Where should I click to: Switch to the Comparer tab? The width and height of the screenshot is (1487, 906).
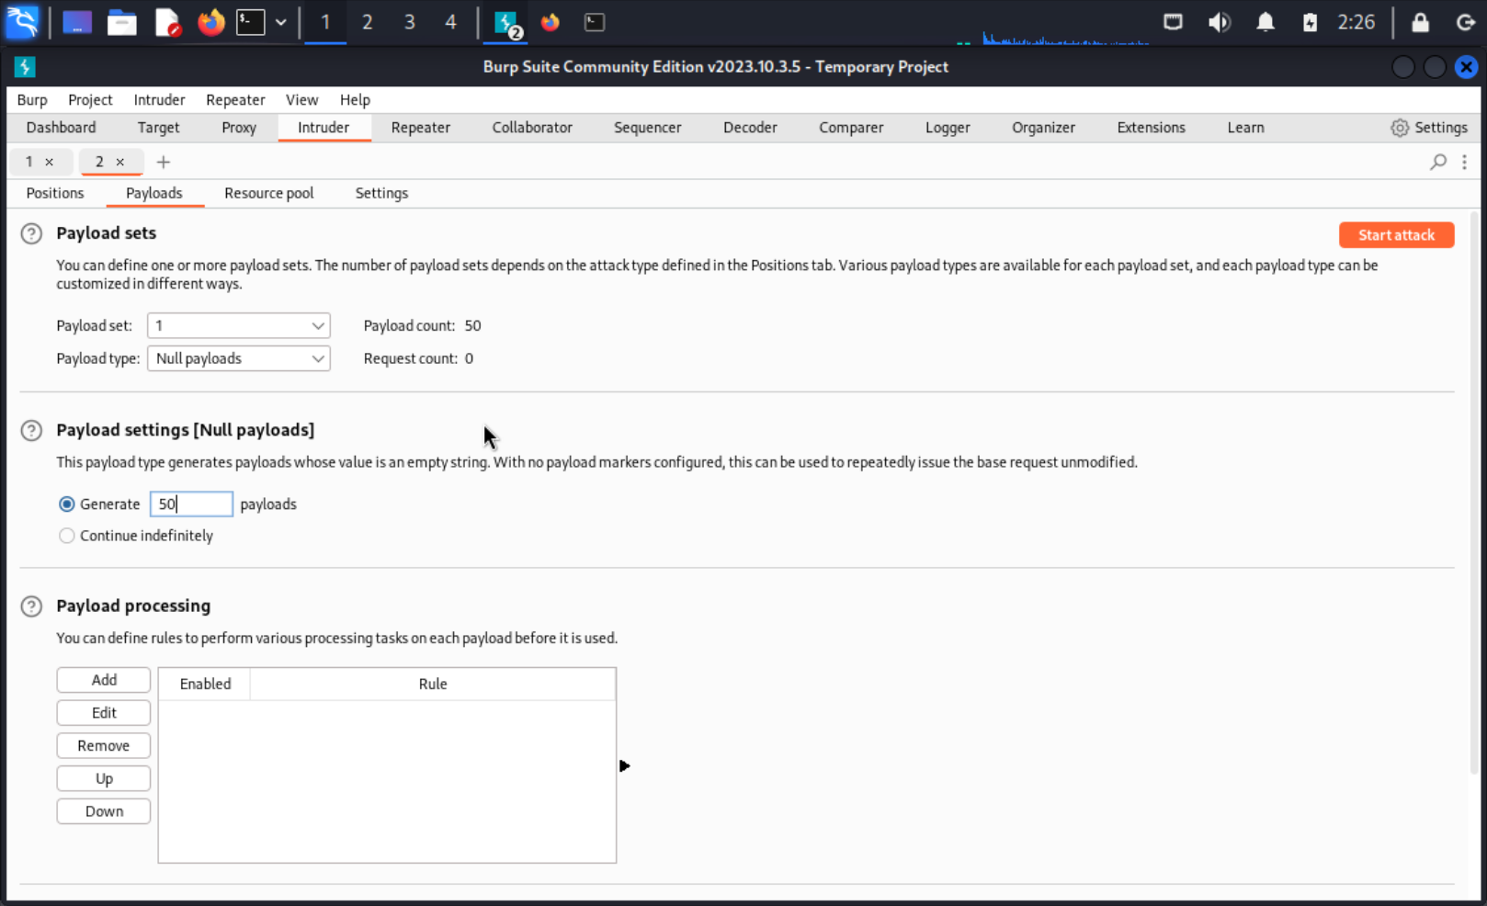click(851, 128)
